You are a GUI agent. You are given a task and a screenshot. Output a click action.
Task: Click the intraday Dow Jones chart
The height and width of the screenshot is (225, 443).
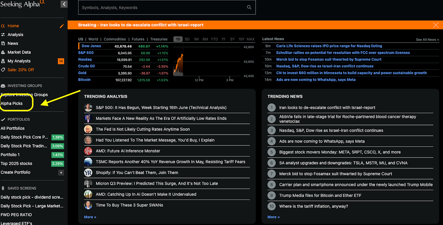point(207,61)
